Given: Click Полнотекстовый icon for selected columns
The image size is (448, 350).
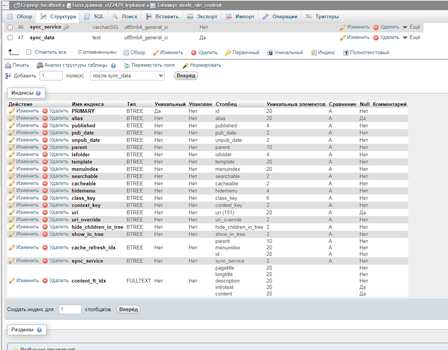Looking at the screenshot, I should click(346, 53).
